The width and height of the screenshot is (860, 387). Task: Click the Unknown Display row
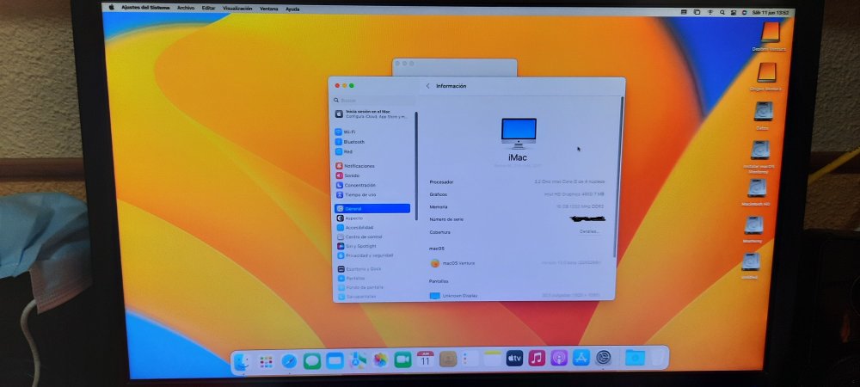(518, 296)
